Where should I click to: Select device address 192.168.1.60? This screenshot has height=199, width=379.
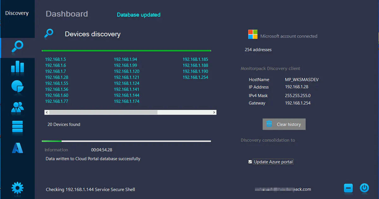[x=57, y=95]
